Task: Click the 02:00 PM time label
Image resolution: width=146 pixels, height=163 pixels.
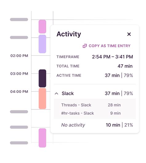Action: coord(19,56)
